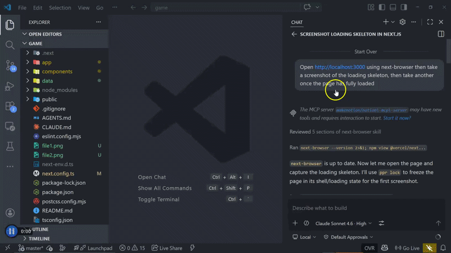The width and height of the screenshot is (451, 253).
Task: Configure tools in chat input
Action: pyautogui.click(x=382, y=223)
